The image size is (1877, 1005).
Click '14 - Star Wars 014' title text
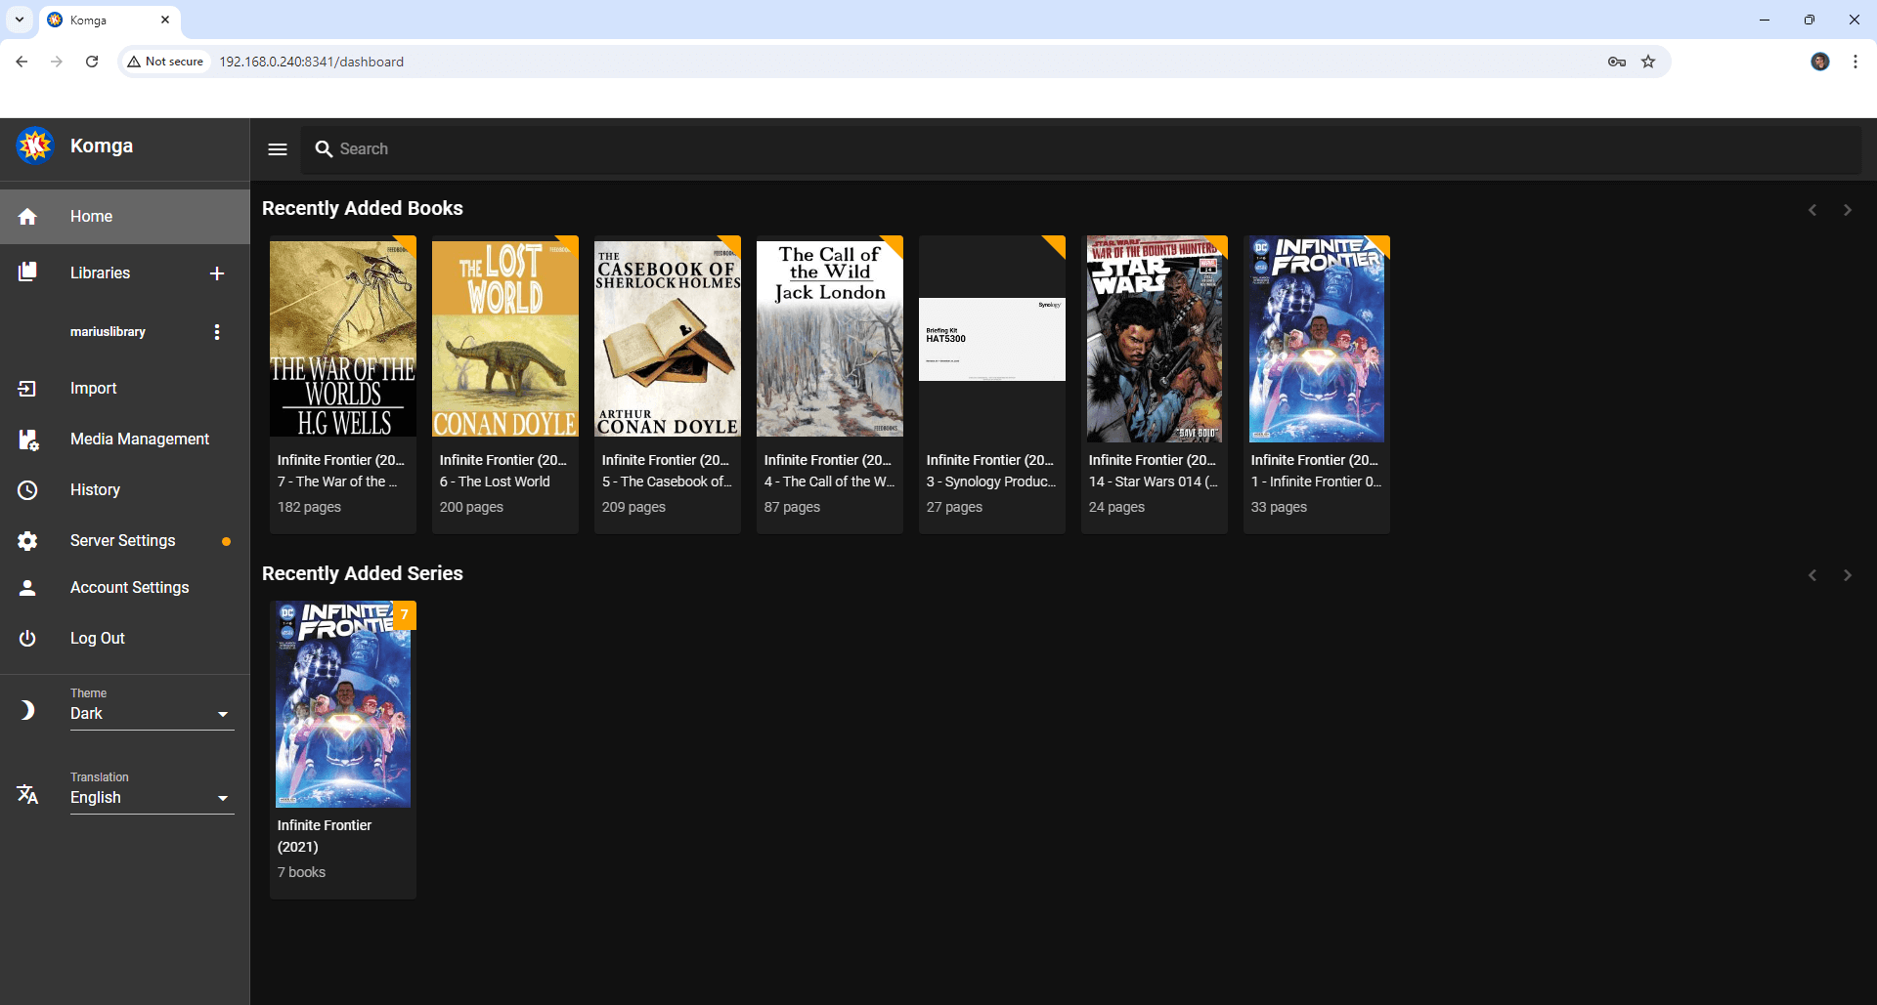[1153, 482]
